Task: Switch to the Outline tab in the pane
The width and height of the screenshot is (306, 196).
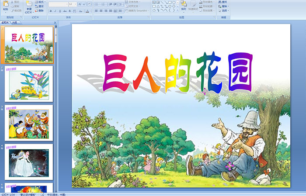Action: [x=14, y=22]
